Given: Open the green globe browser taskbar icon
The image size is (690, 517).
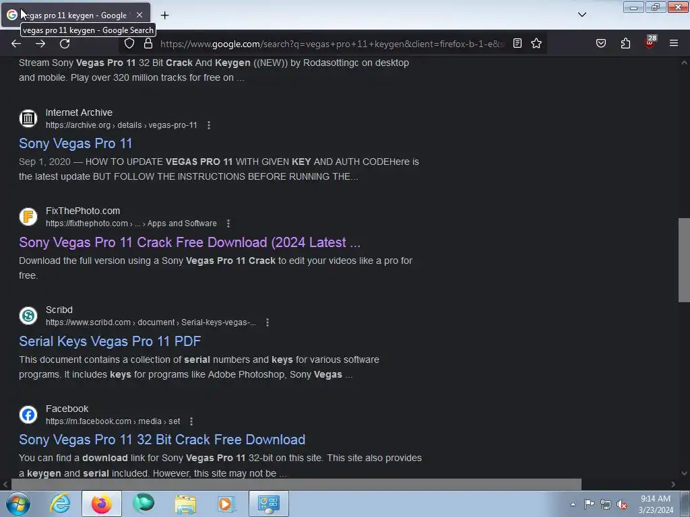Looking at the screenshot, I should point(144,504).
